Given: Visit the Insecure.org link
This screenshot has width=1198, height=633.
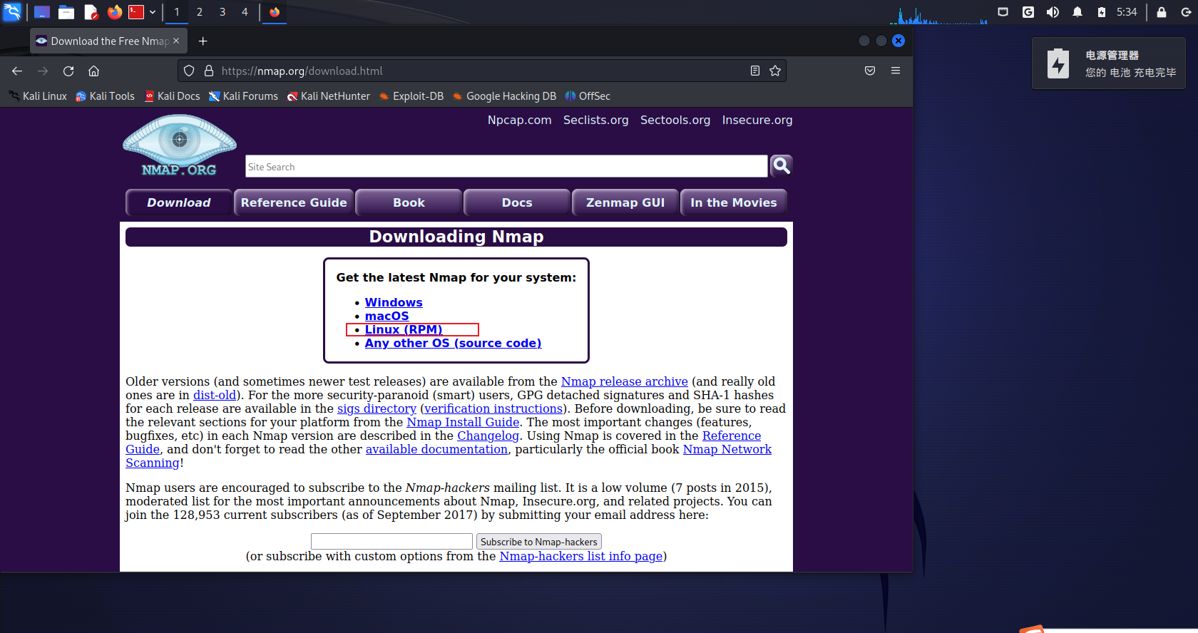Looking at the screenshot, I should coord(757,120).
